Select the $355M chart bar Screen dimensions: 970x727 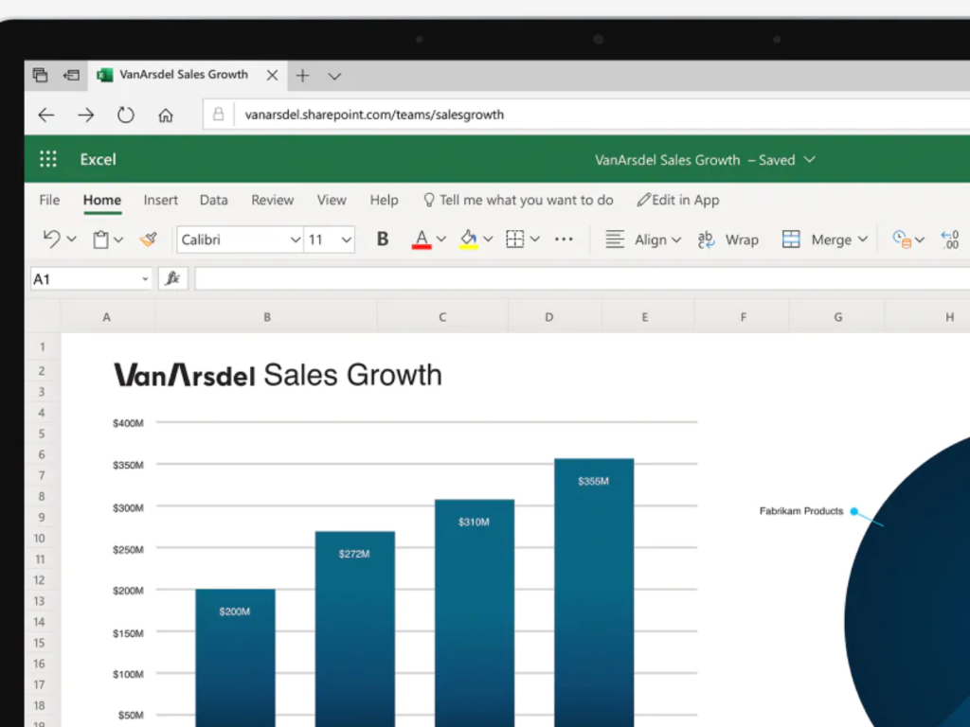594,593
